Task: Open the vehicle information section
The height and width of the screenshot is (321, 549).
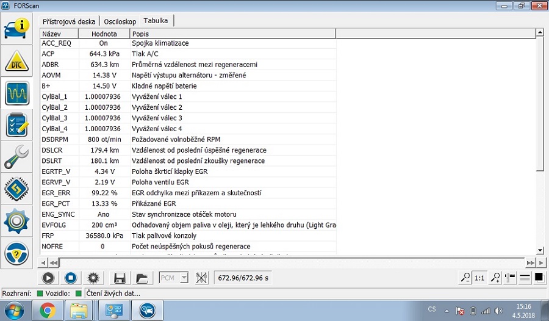Action: (18, 28)
